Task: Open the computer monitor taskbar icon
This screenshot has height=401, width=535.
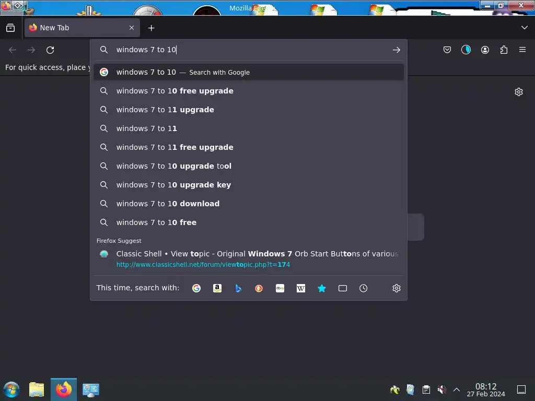Action: (x=91, y=390)
